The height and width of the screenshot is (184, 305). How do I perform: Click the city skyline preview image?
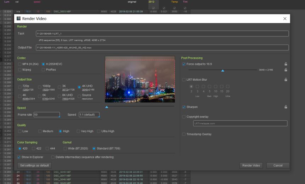[x=140, y=79]
